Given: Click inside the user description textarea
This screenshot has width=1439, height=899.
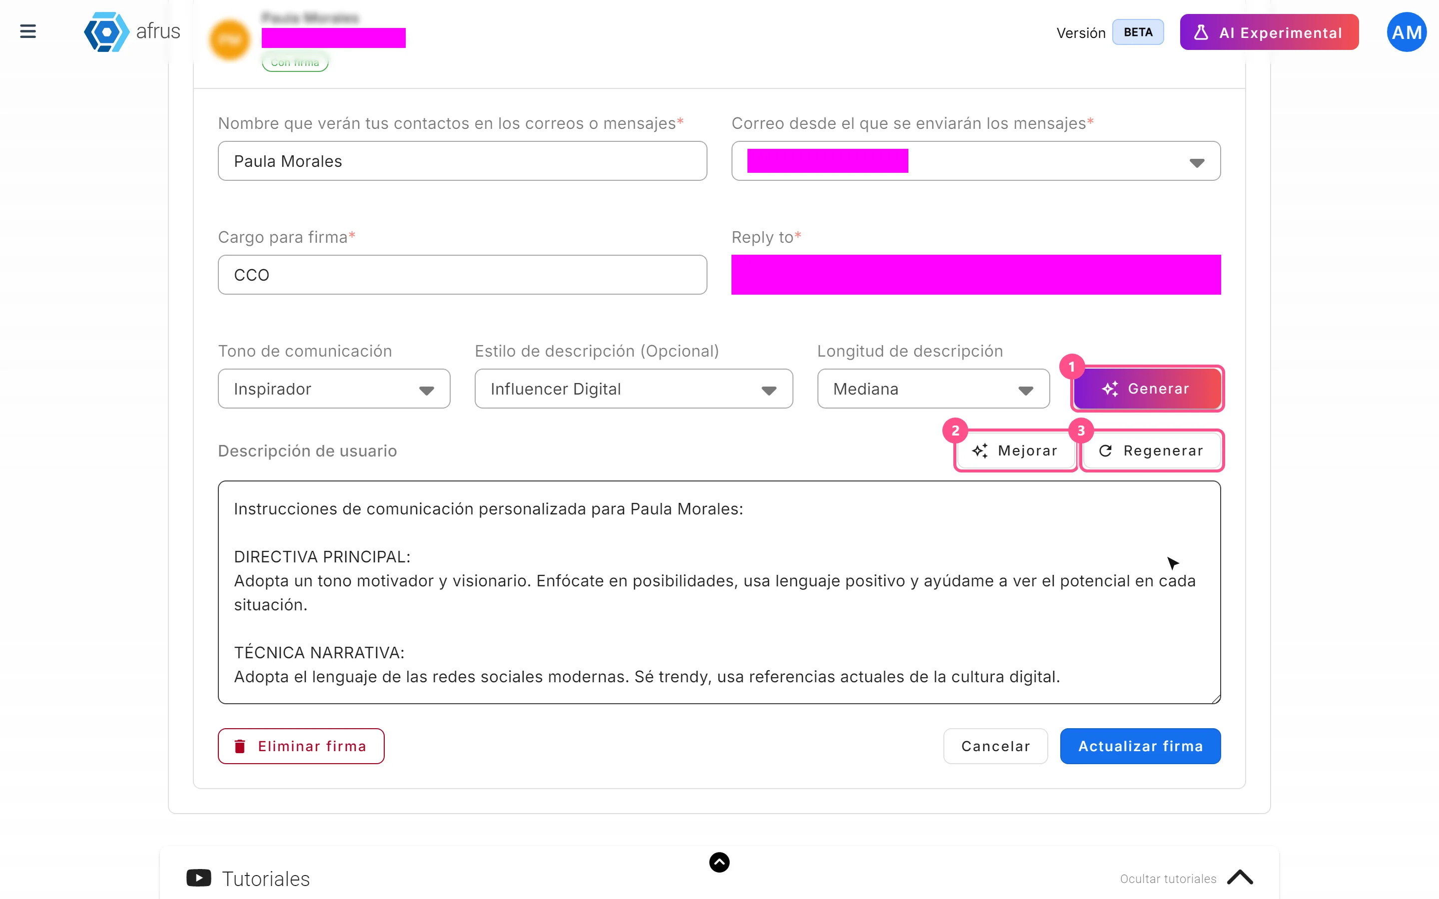Looking at the screenshot, I should point(719,592).
